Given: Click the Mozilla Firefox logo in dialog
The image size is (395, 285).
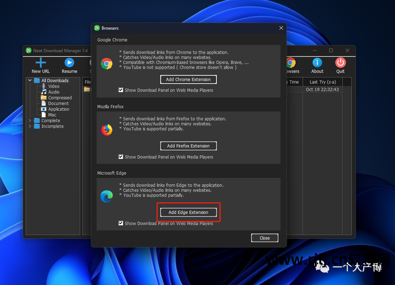Looking at the screenshot, I should pyautogui.click(x=107, y=130).
